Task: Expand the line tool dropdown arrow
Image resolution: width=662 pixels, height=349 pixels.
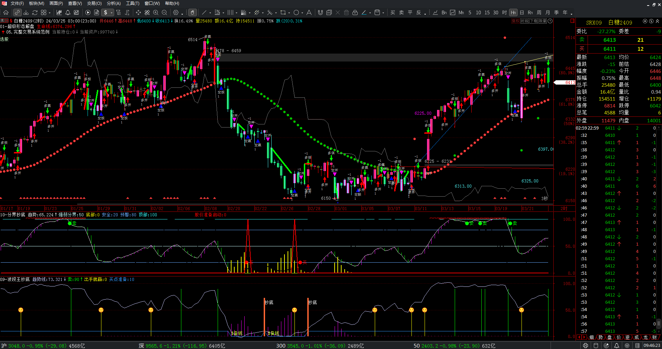Action: click(x=210, y=13)
